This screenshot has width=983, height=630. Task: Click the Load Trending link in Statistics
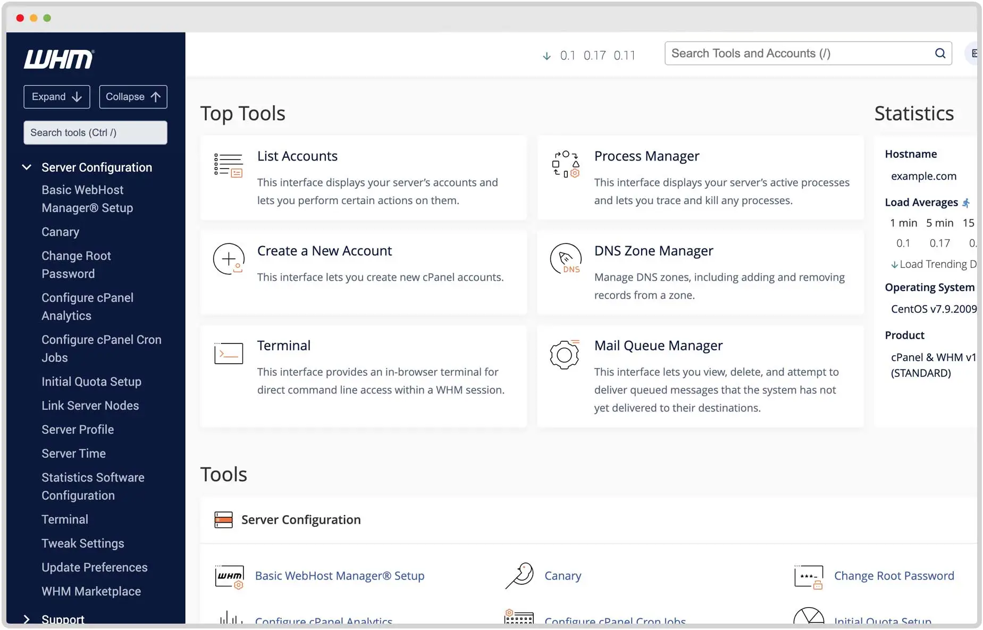point(936,264)
